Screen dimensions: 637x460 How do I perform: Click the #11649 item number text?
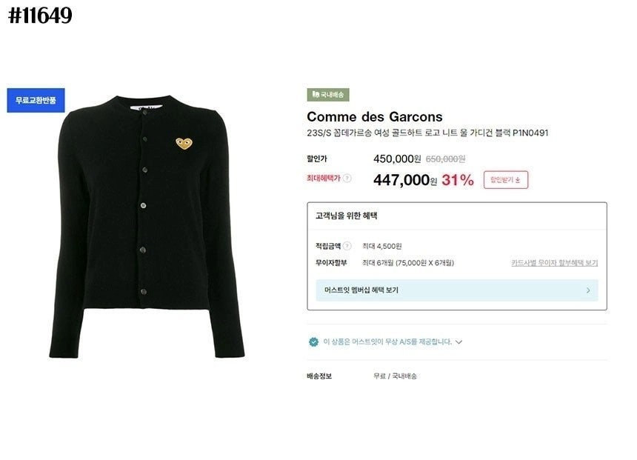pos(39,16)
